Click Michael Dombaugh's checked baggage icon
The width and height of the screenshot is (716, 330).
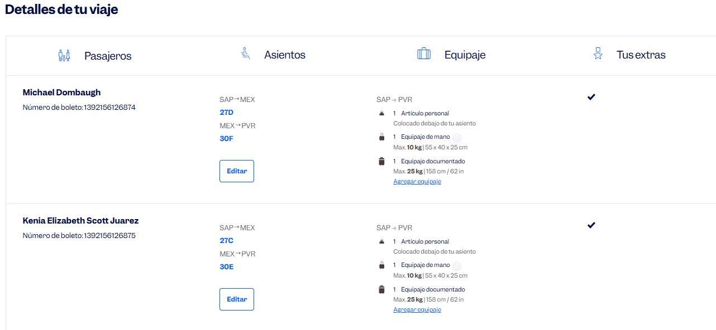coord(381,161)
